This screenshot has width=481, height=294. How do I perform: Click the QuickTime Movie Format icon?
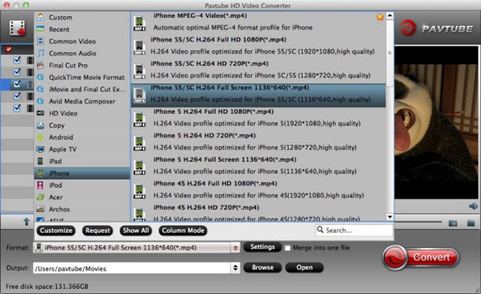[x=40, y=77]
